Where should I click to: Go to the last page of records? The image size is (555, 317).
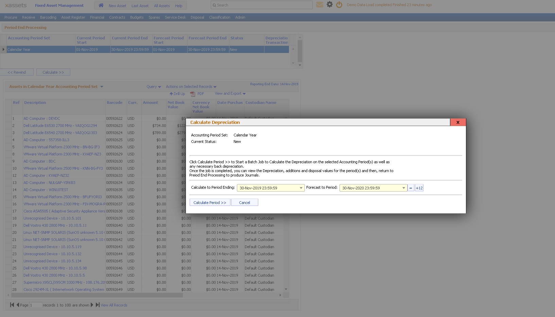pyautogui.click(x=98, y=305)
